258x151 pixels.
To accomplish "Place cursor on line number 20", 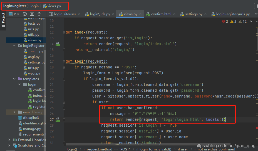I will (x=52, y=79).
